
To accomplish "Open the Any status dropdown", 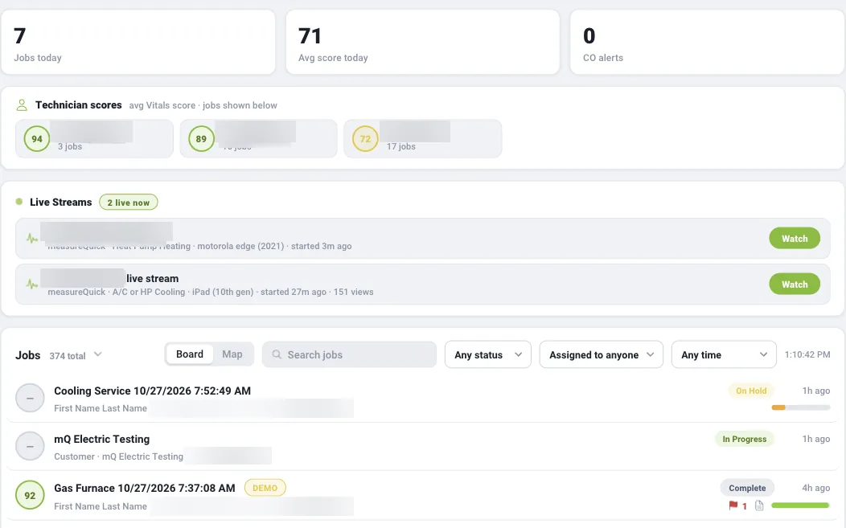I will (x=488, y=354).
